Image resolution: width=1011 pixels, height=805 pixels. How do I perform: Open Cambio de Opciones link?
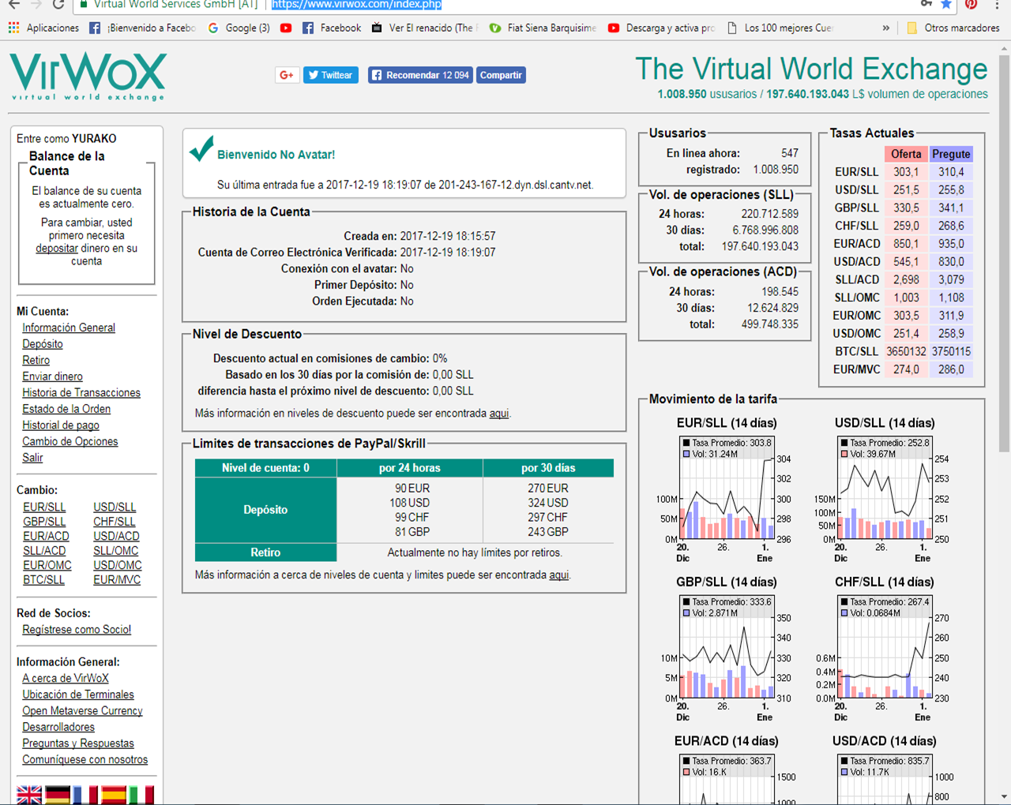click(x=70, y=441)
